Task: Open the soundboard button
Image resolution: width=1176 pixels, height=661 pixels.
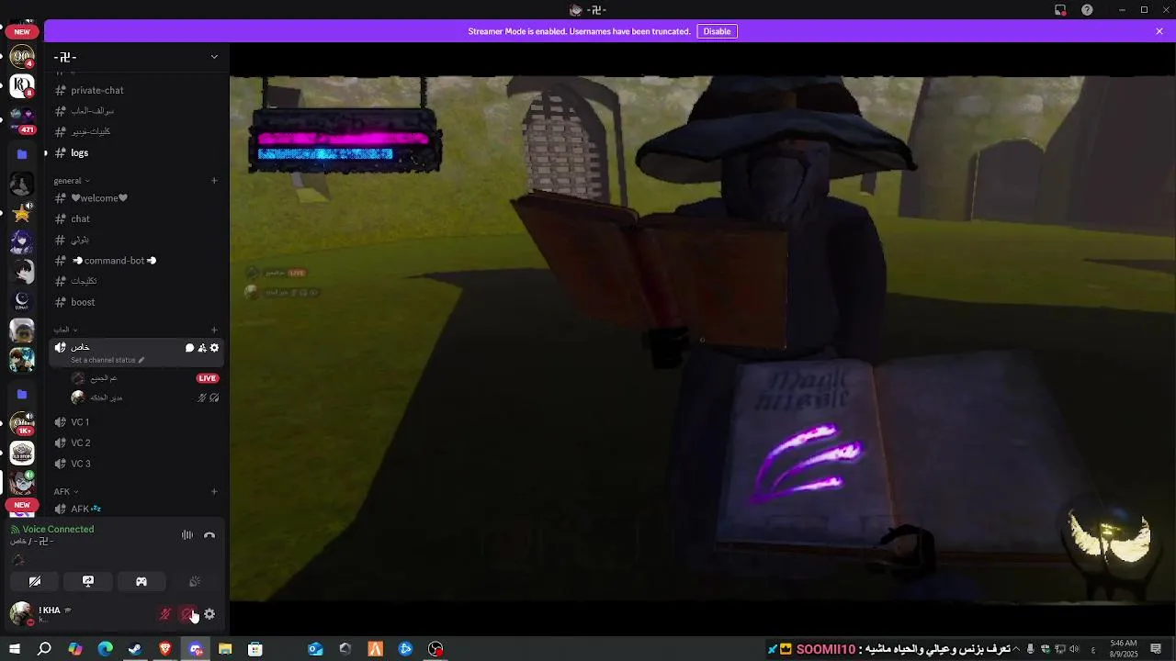Action: (x=195, y=581)
